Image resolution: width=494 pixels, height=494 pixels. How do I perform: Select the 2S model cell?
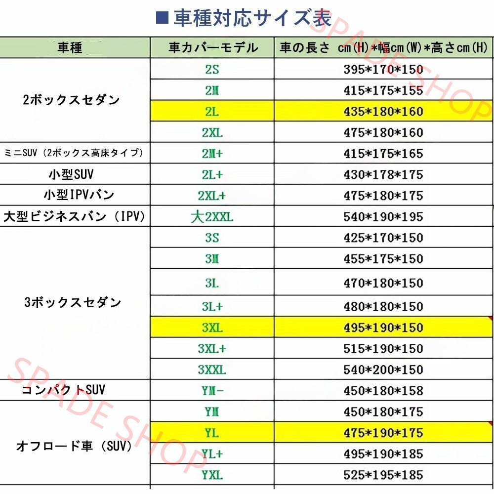point(211,69)
